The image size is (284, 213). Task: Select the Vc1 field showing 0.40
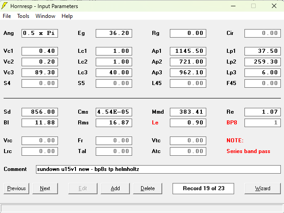40,51
